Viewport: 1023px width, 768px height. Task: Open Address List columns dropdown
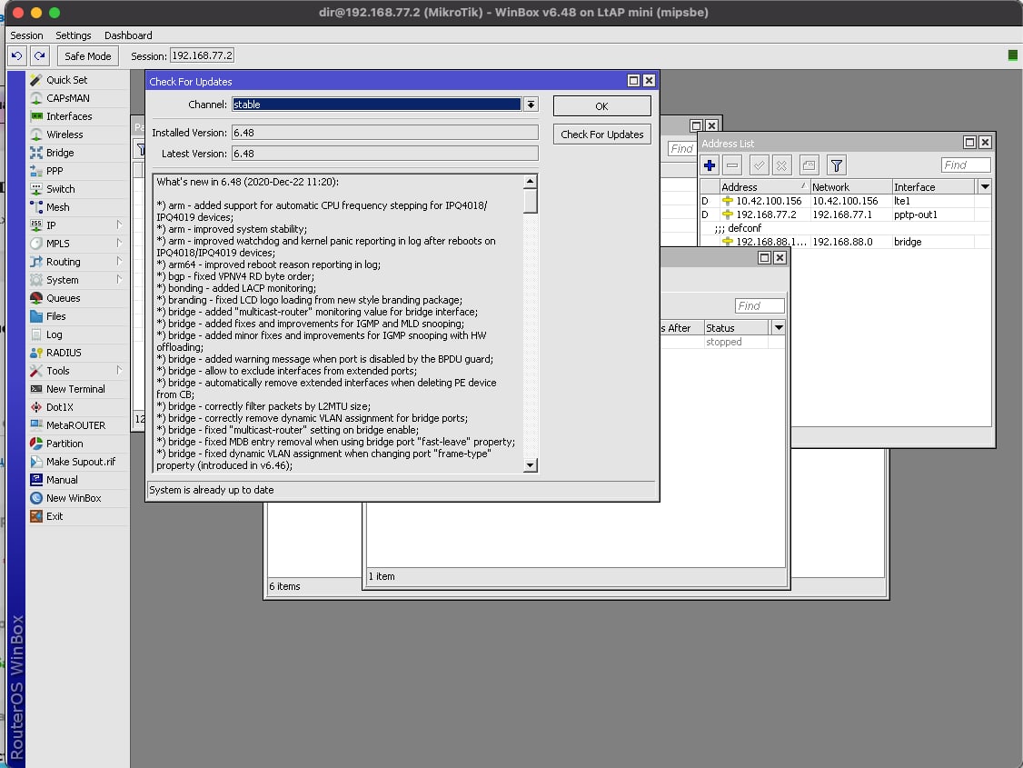(985, 187)
